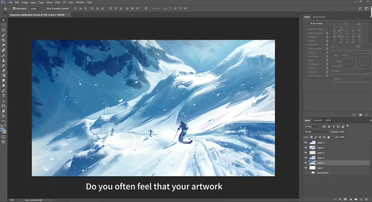Open search icon in options bar

coord(360,8)
